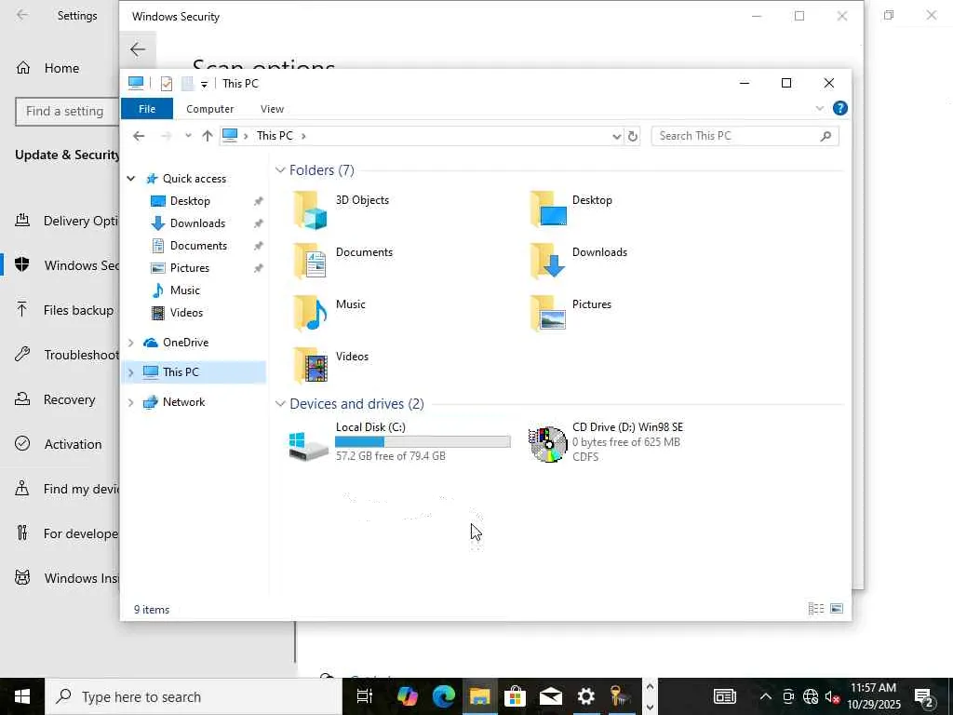This screenshot has width=953, height=715.
Task: Select Music under Quick access
Action: [185, 290]
